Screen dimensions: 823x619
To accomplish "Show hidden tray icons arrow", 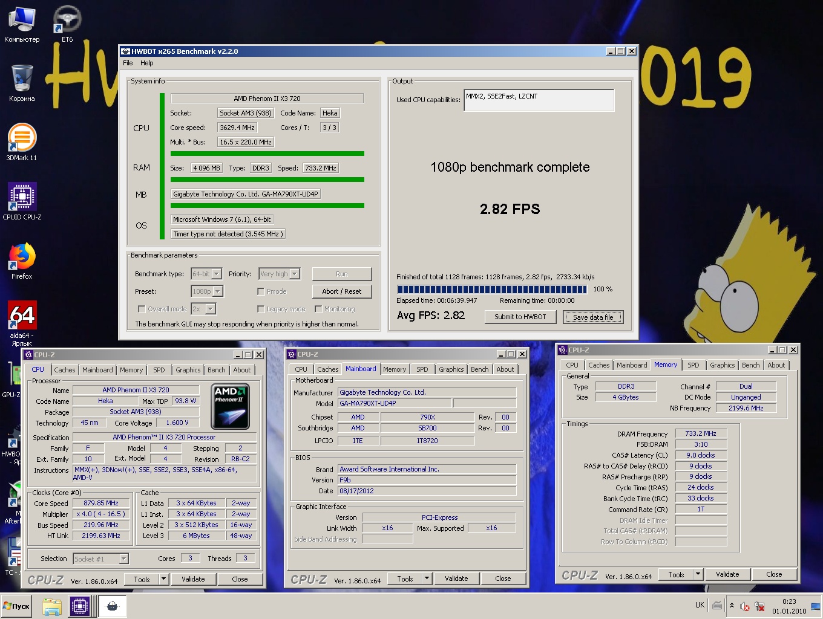I will click(x=732, y=606).
